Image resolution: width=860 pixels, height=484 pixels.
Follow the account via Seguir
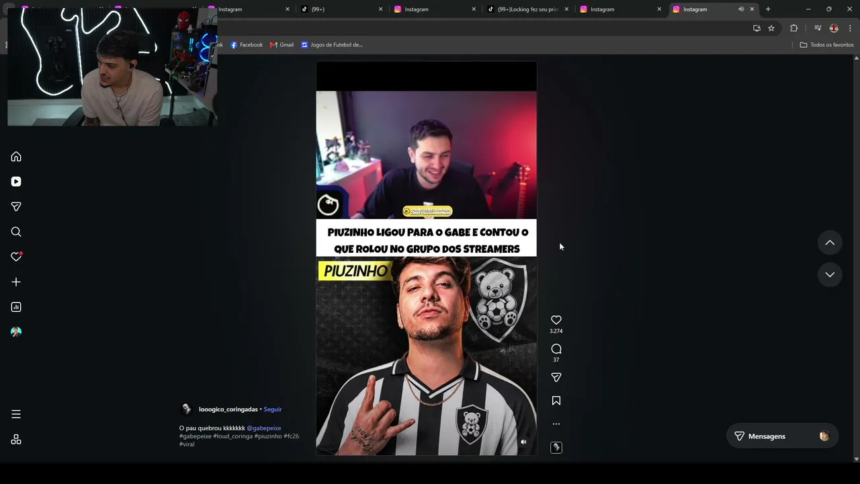pyautogui.click(x=273, y=409)
